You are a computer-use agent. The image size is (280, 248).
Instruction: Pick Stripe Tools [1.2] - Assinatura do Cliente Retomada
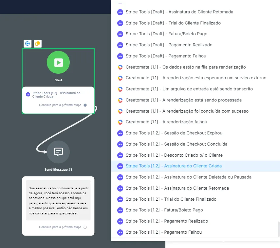(196, 188)
